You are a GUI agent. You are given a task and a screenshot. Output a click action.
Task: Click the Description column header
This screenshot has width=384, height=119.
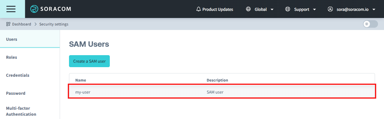pyautogui.click(x=217, y=80)
